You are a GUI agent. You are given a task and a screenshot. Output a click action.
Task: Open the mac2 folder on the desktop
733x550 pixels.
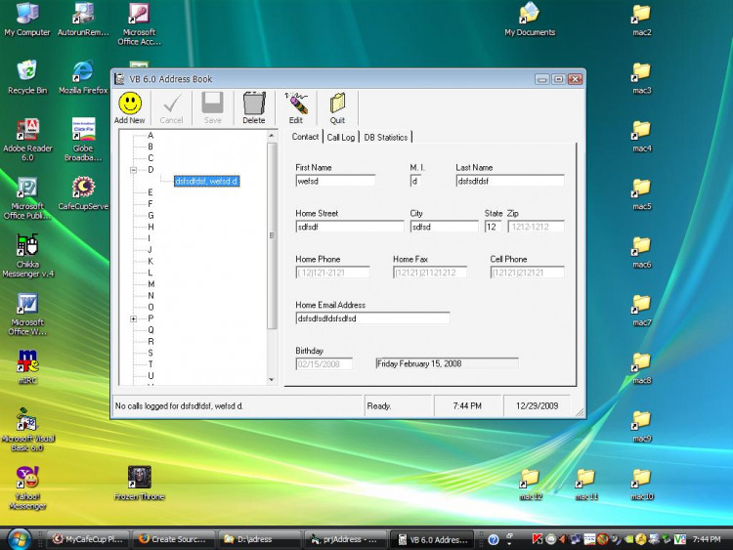[641, 20]
